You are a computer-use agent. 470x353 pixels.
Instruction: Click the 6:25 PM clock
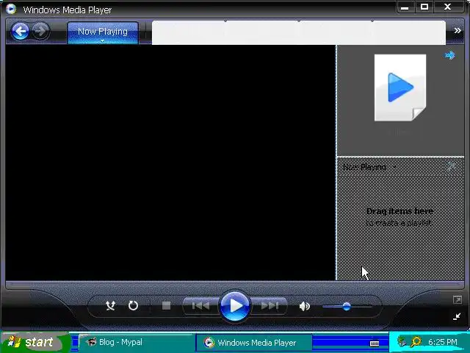[442, 342]
